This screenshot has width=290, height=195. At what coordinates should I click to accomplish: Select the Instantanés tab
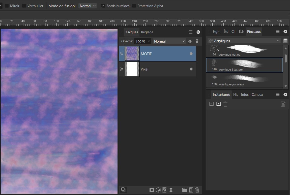221,94
